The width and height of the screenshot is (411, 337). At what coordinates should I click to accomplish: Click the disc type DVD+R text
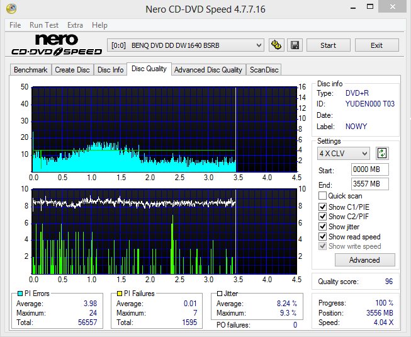pyautogui.click(x=357, y=93)
